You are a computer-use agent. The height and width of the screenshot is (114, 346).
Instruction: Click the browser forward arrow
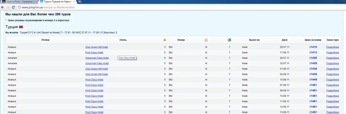tap(8, 7)
